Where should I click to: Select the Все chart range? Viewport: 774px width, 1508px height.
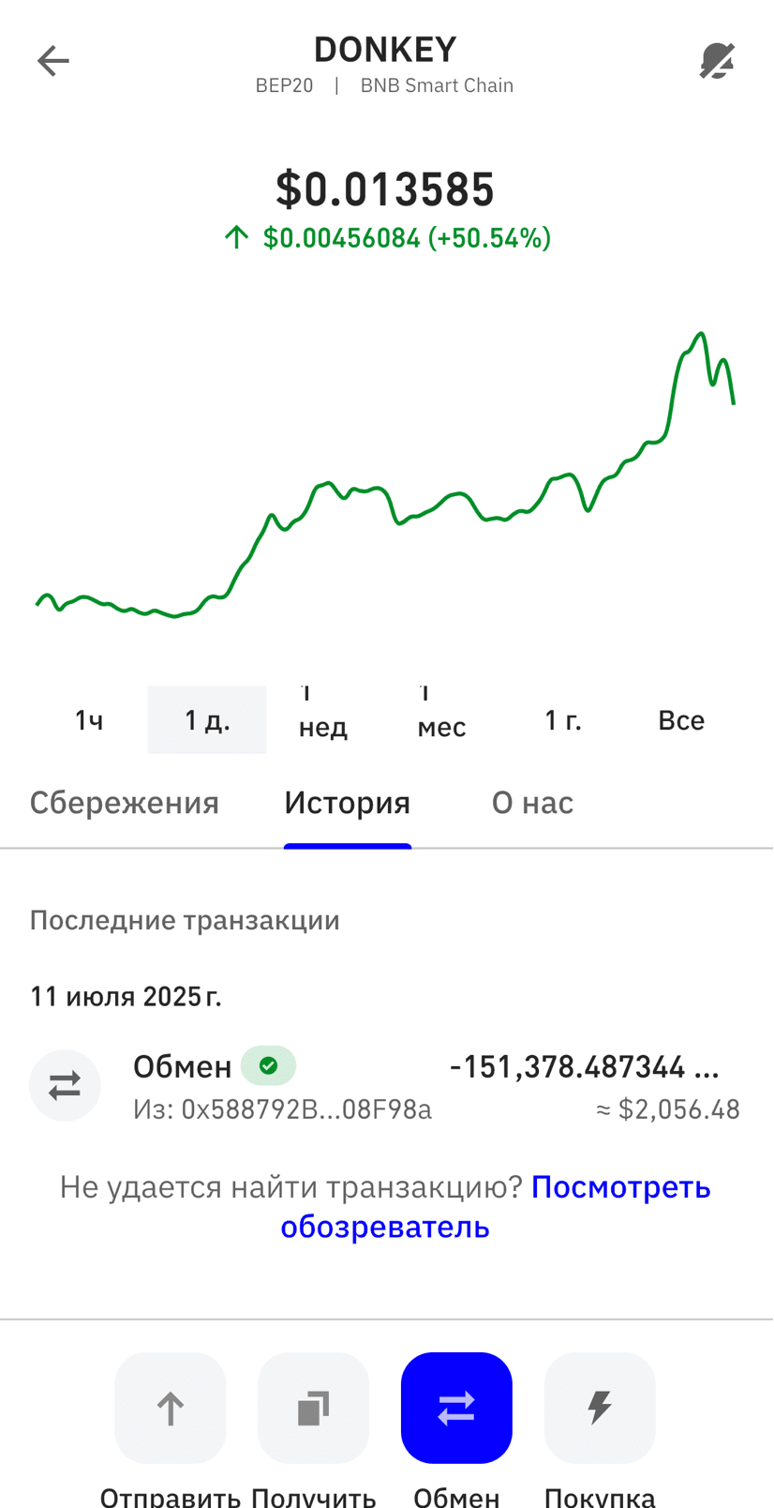[681, 720]
